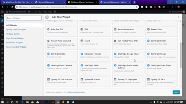Open the Chrome profile avatar

pos(178,7)
